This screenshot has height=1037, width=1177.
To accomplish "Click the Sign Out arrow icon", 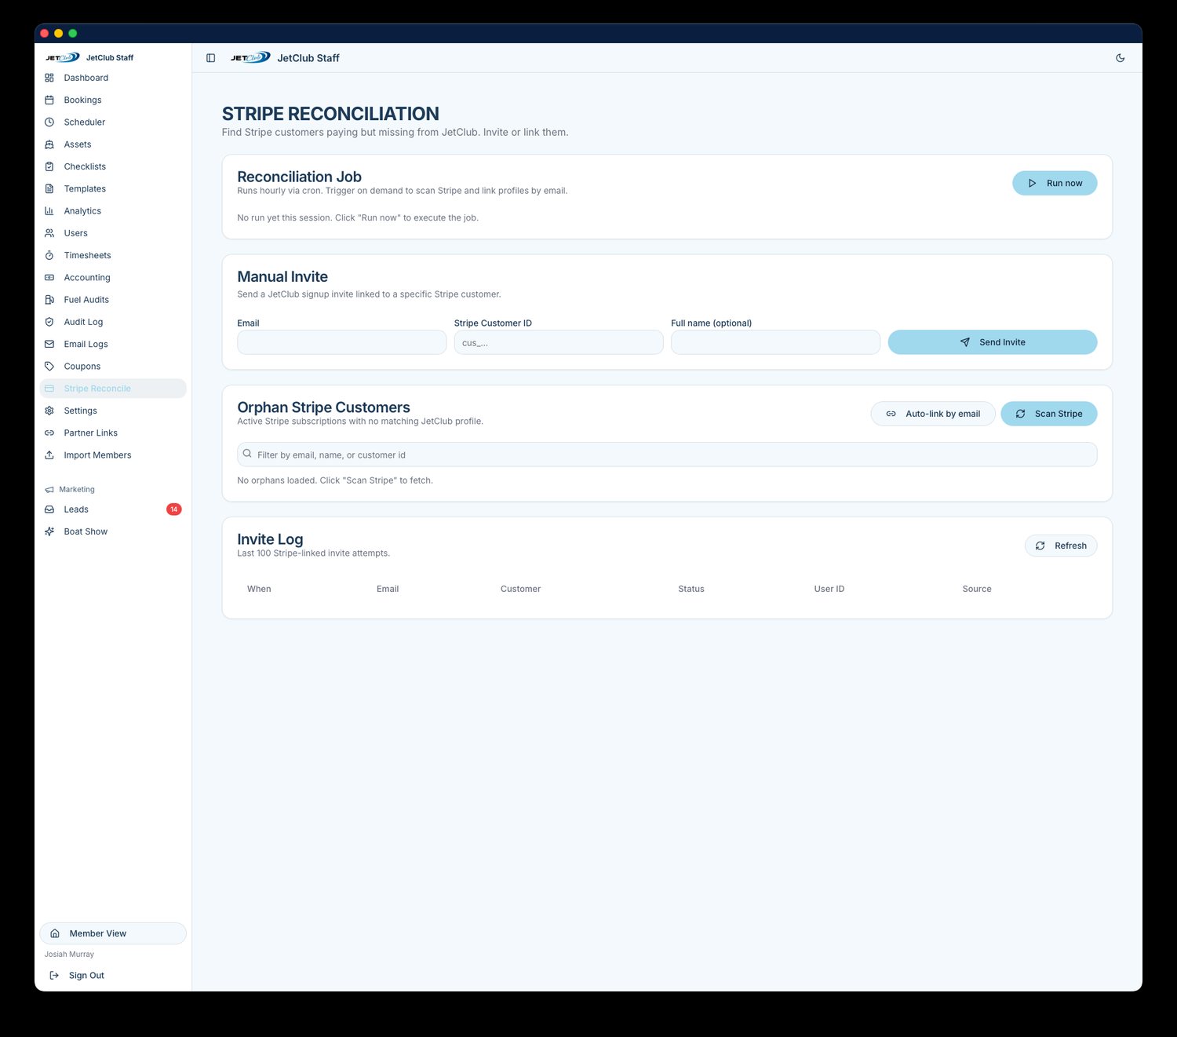I will coord(54,975).
